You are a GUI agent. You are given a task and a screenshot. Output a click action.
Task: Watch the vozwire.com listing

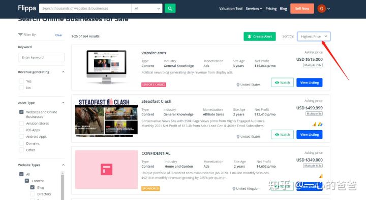(x=282, y=83)
